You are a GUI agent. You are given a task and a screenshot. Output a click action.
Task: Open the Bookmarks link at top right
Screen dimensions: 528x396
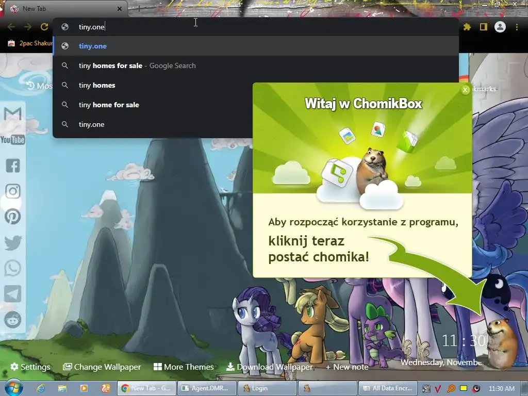484,89
